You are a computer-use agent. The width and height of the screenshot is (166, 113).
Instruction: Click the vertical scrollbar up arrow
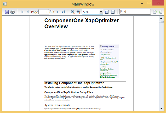pos(161,18)
